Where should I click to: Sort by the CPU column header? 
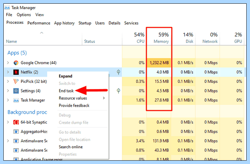[134, 38]
